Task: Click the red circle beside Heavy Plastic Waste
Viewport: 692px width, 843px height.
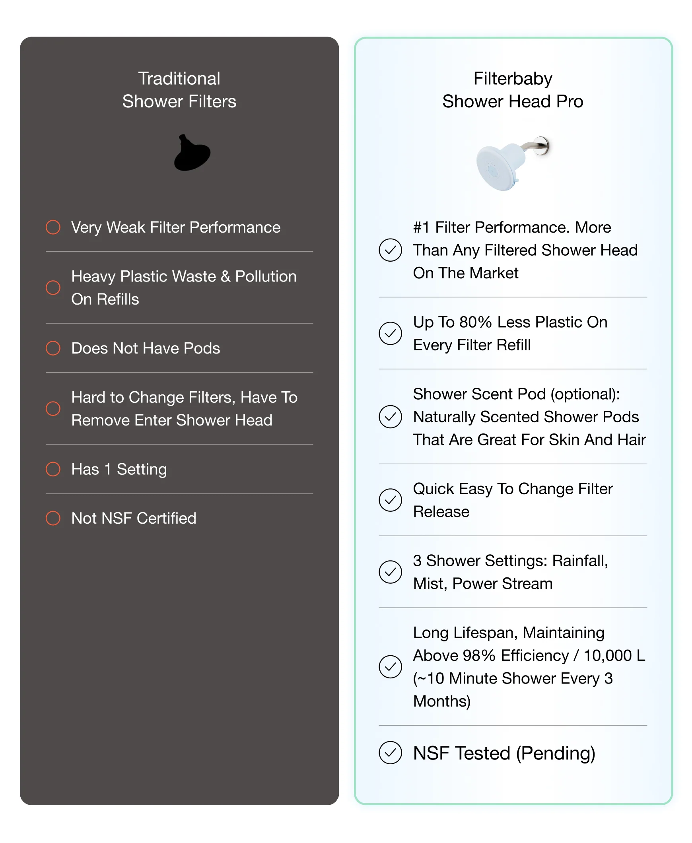Action: coord(53,287)
